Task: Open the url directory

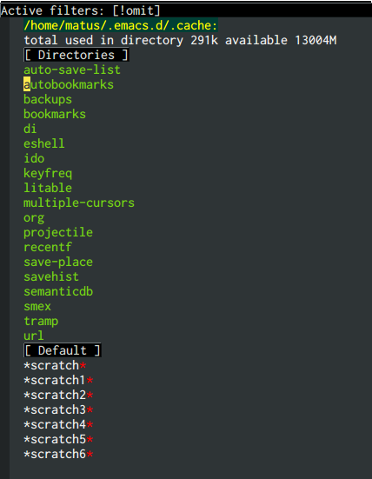Action: 34,336
